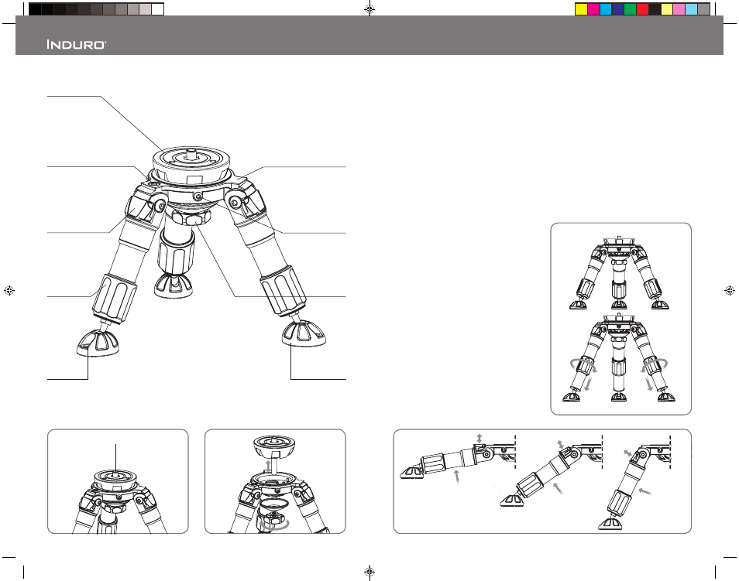Click the right leg twist grip on large tripod
This screenshot has width=739, height=581.
[x=283, y=291]
